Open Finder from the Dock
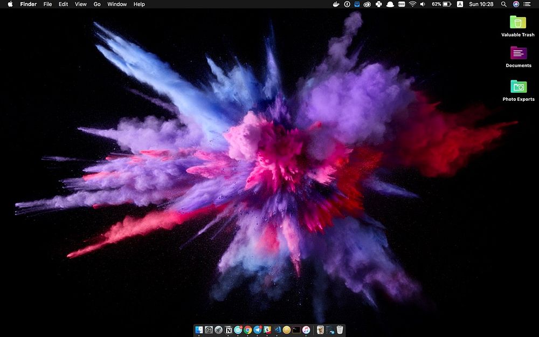The width and height of the screenshot is (539, 337). coord(199,330)
